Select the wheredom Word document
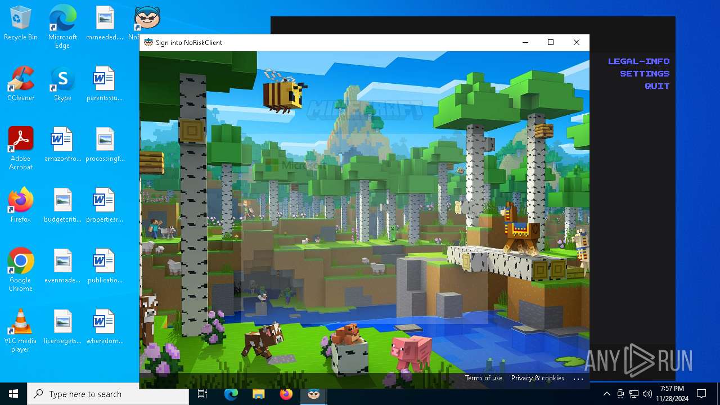The height and width of the screenshot is (405, 720). 105,327
